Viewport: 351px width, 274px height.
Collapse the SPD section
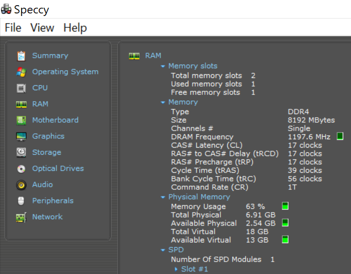click(x=163, y=250)
